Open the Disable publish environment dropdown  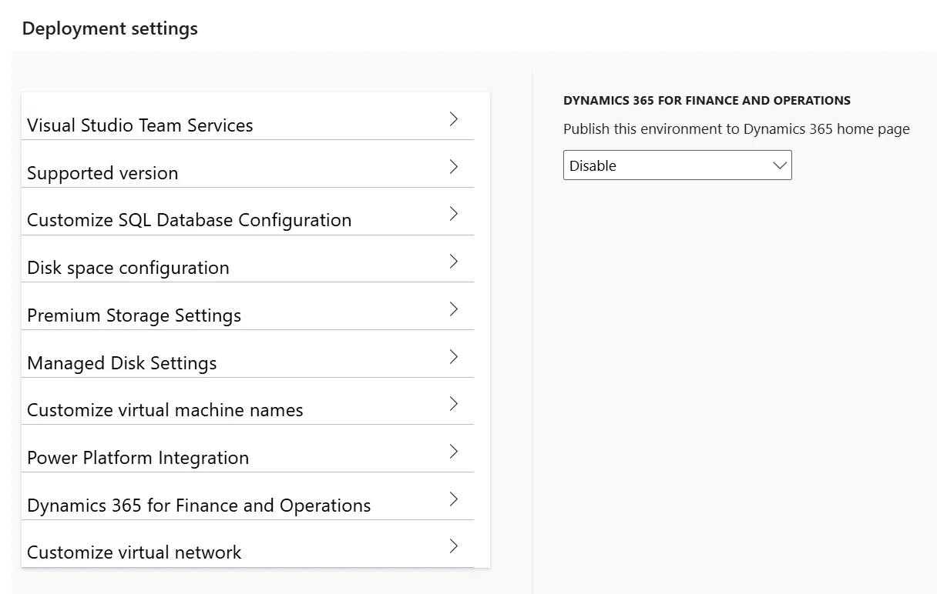click(677, 165)
